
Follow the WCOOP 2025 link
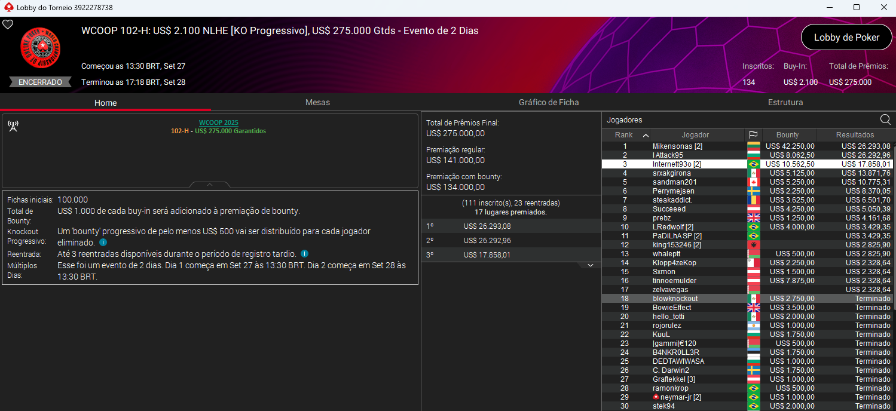218,122
